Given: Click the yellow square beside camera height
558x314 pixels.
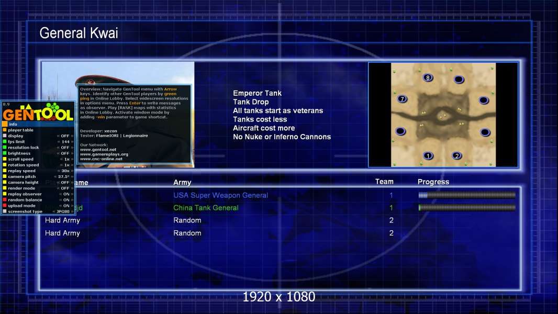Looking at the screenshot, I should (x=5, y=182).
